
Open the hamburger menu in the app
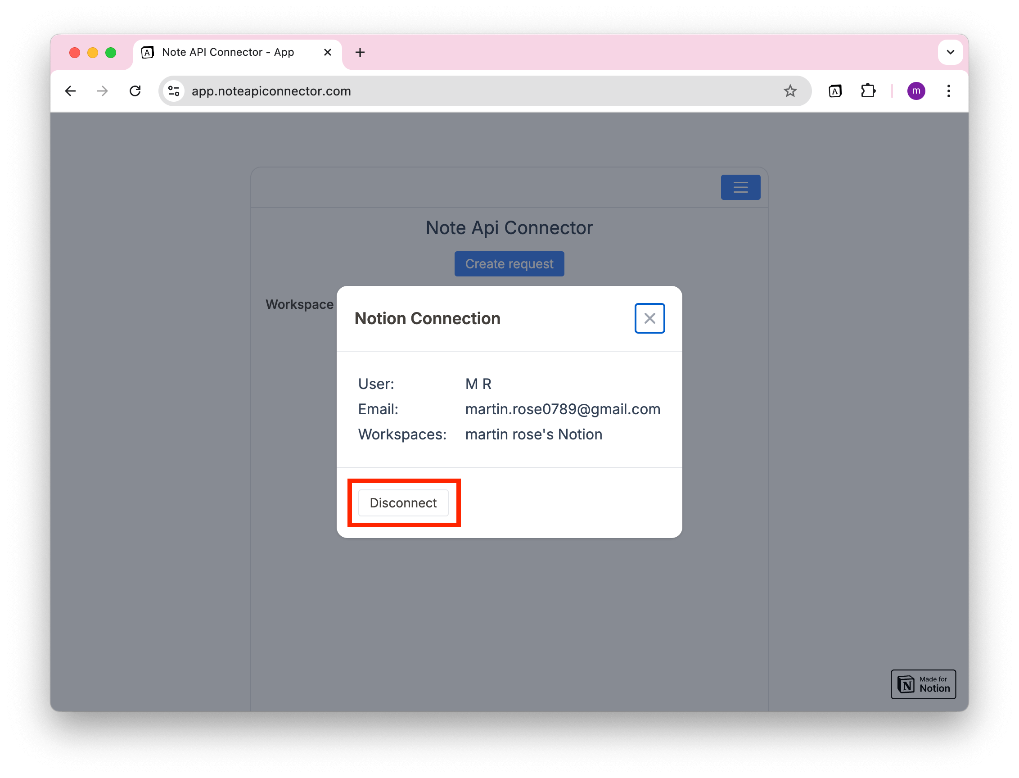740,187
